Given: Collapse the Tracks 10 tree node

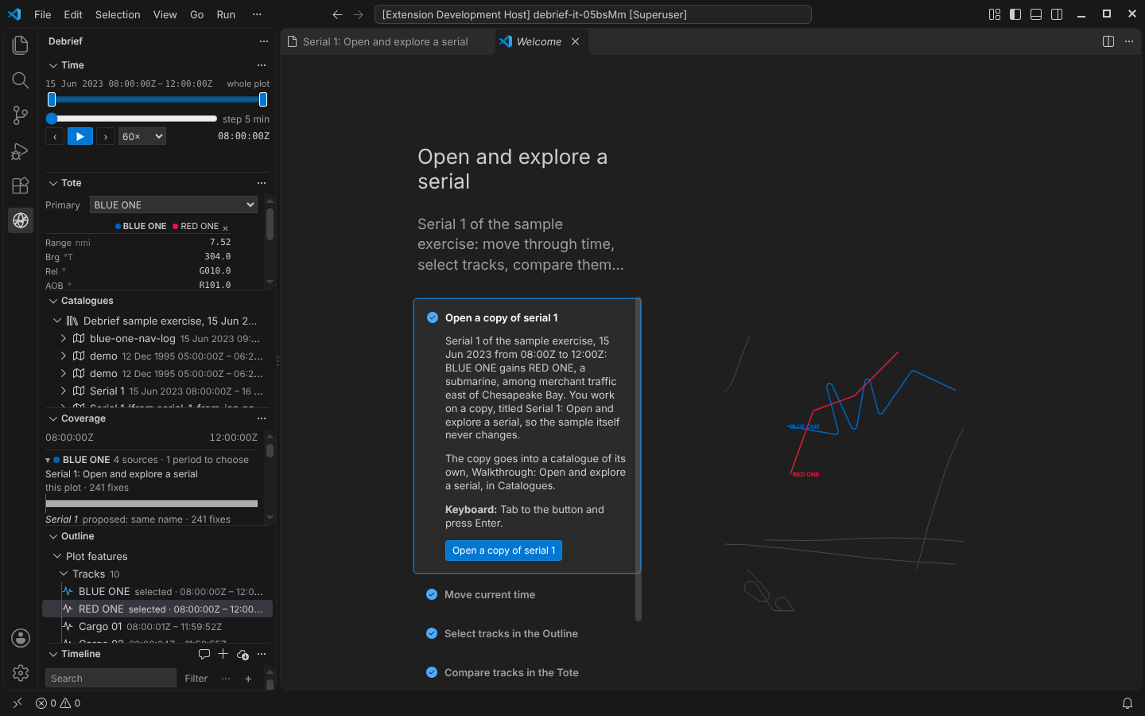Looking at the screenshot, I should point(64,574).
